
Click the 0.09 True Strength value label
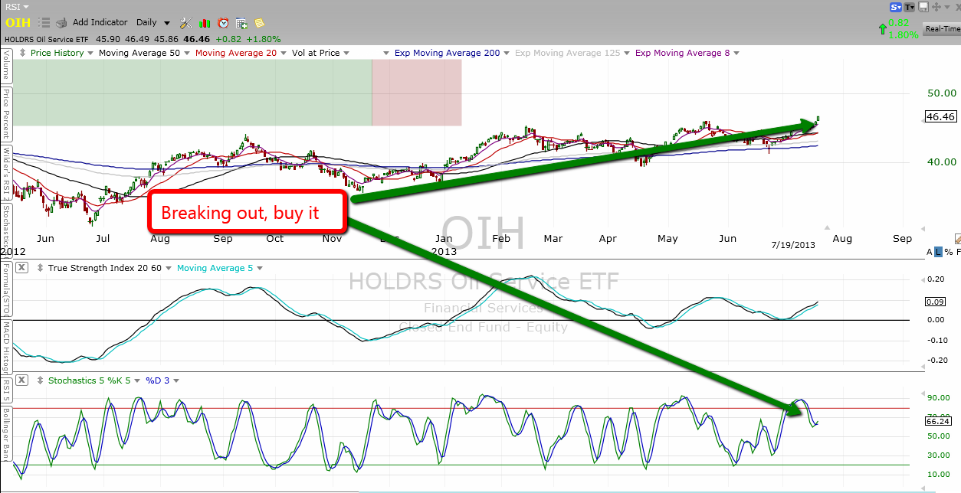[935, 302]
